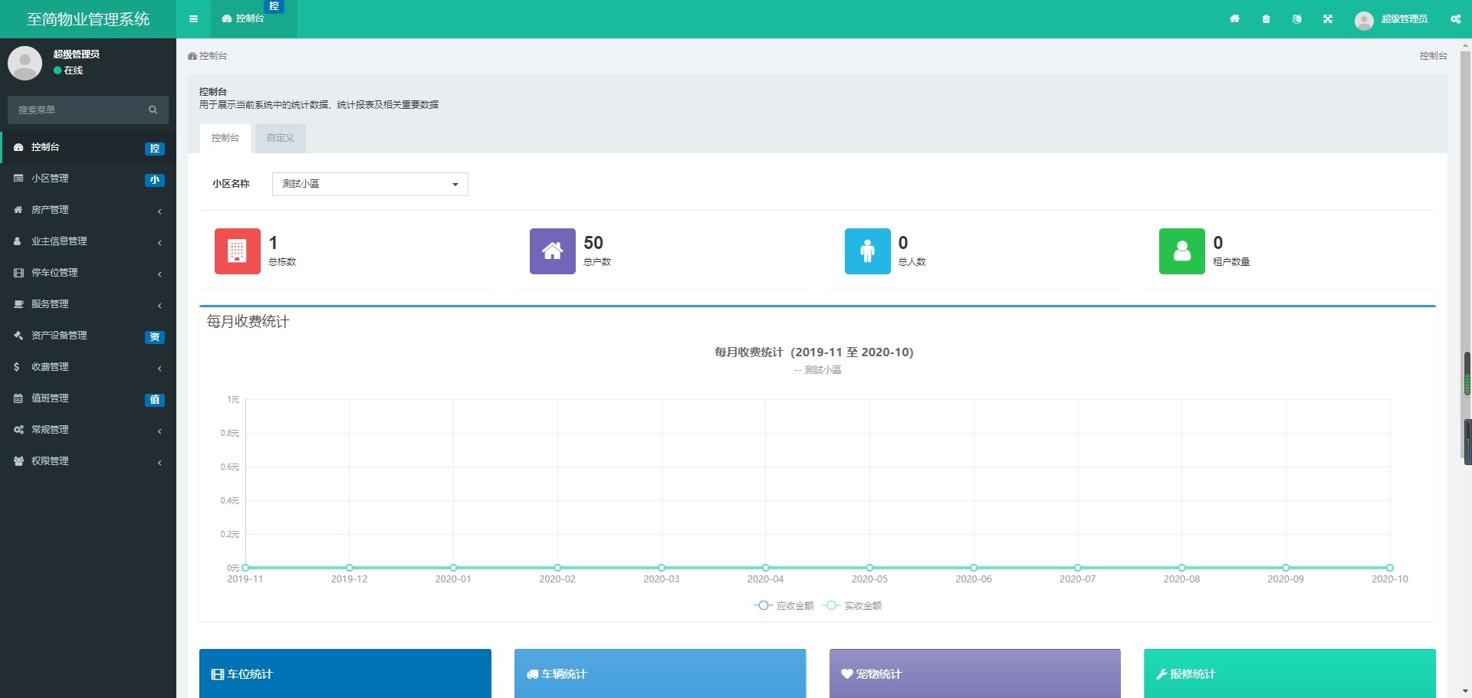
Task: Click the purple 总户数 house icon
Action: click(552, 251)
